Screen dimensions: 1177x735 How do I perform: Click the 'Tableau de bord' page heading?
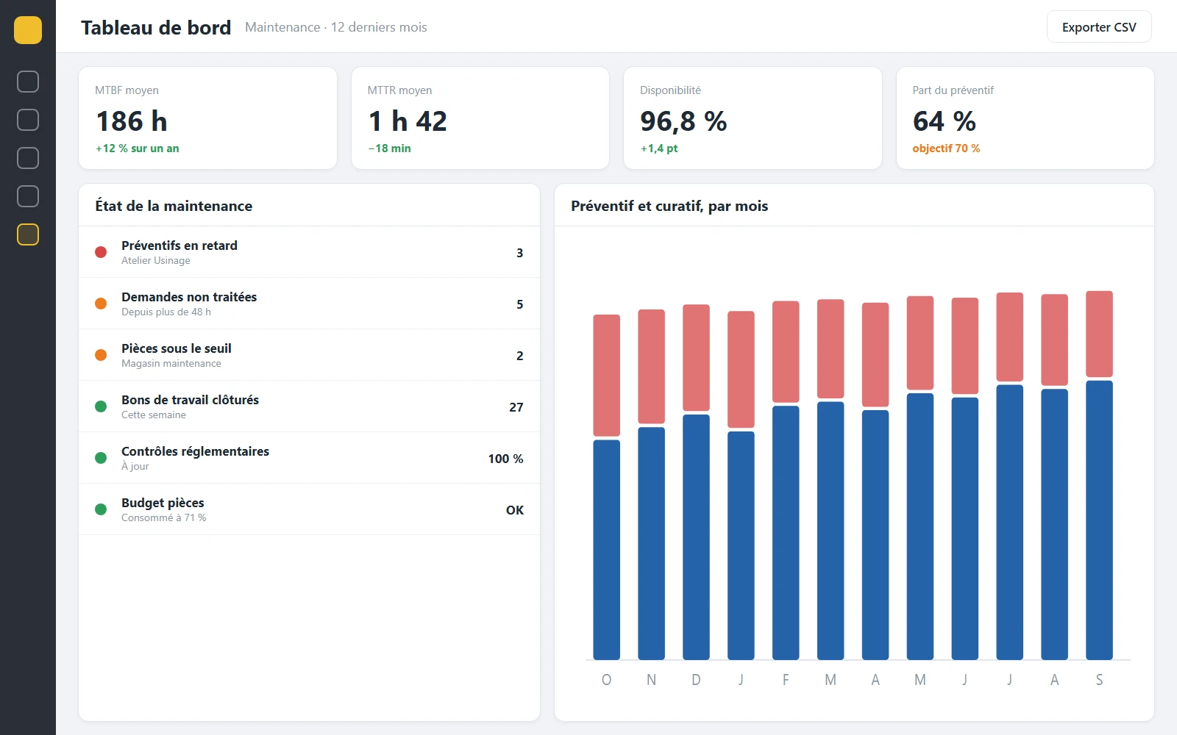[156, 28]
